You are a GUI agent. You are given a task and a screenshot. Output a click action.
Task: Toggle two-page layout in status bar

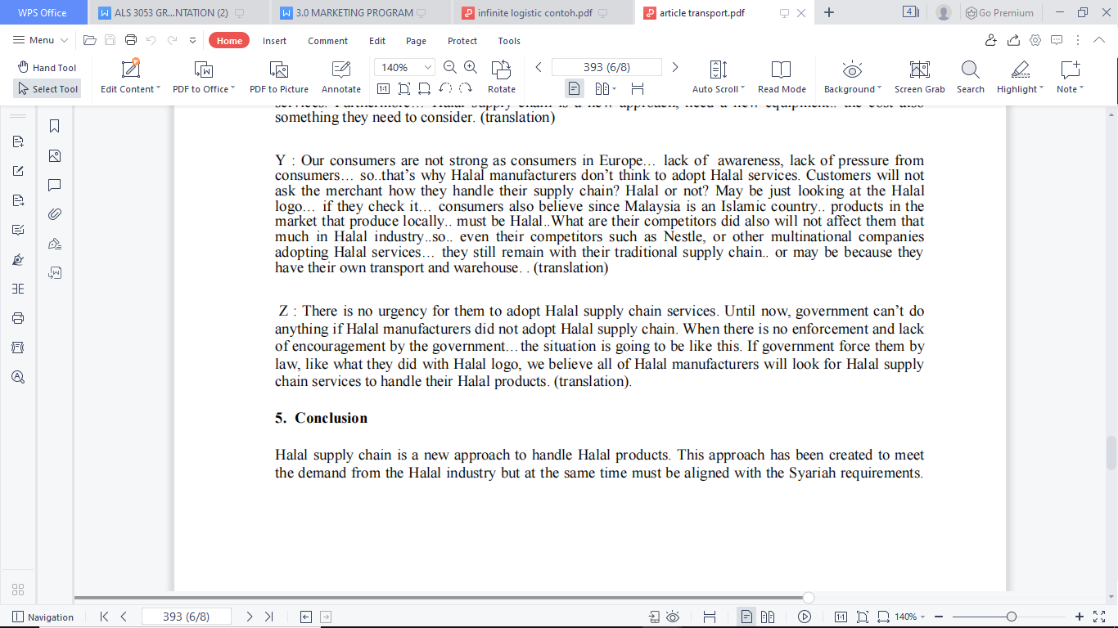(x=768, y=617)
